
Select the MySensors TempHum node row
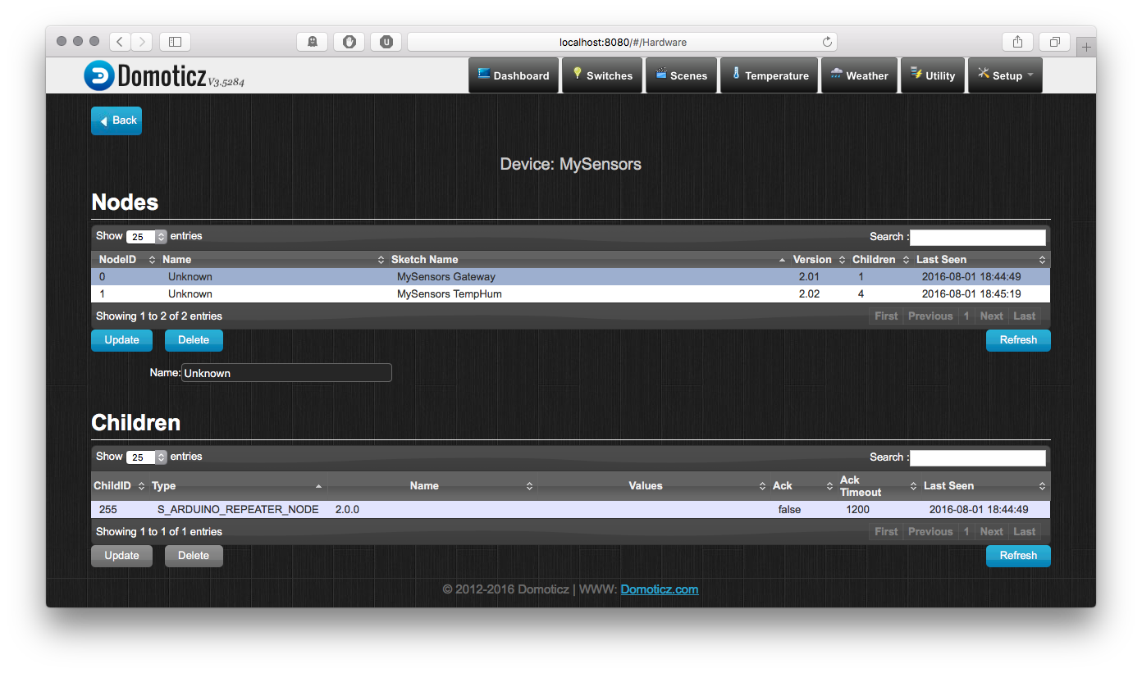coord(570,294)
